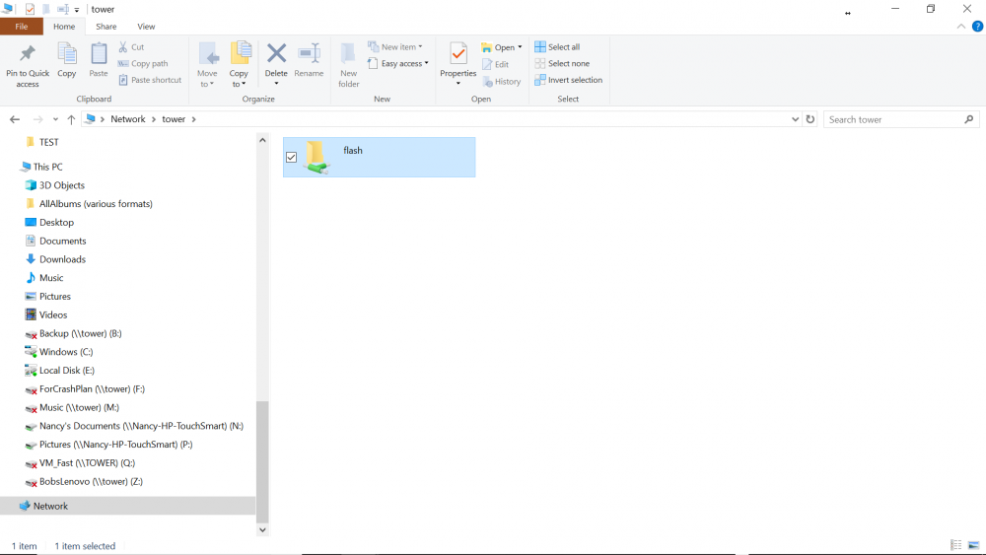Show file History
The width and height of the screenshot is (986, 555).
point(501,82)
